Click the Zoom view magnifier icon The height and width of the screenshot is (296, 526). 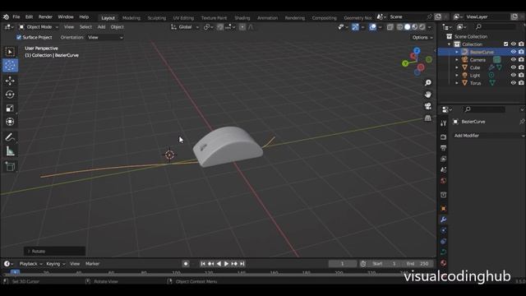click(x=427, y=82)
